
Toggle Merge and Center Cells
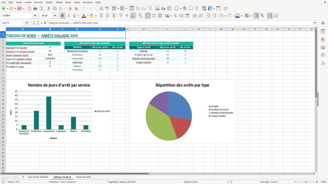(x=148, y=16)
